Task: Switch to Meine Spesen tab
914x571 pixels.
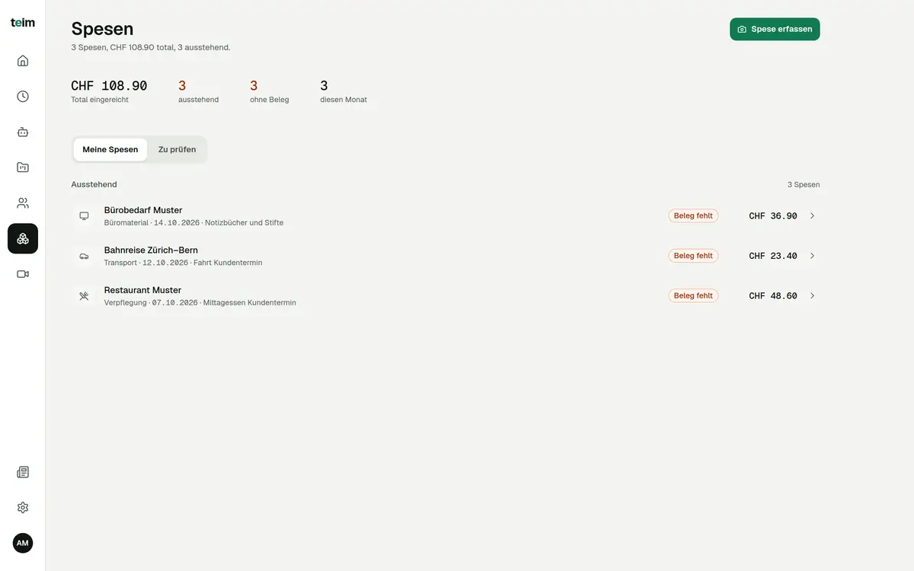Action: (110, 149)
